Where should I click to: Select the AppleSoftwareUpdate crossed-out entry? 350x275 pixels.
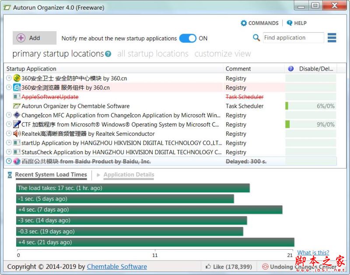pos(50,97)
